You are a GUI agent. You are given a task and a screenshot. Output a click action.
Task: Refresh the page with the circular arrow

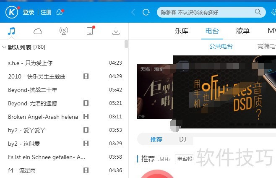pyautogui.click(x=146, y=12)
